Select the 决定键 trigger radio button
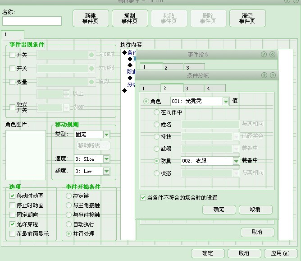301x261 pixels. (x=68, y=196)
